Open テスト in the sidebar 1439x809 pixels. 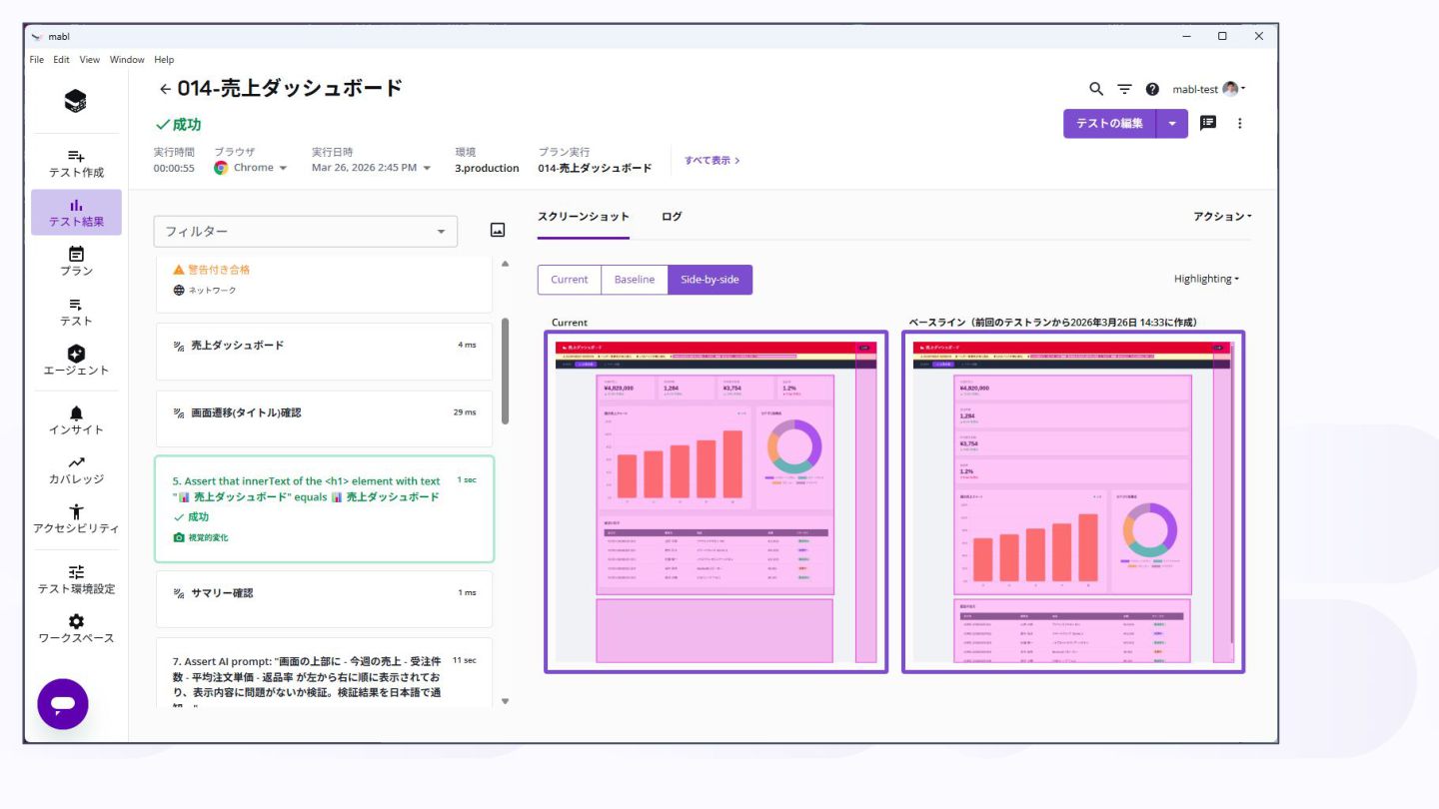coord(76,312)
